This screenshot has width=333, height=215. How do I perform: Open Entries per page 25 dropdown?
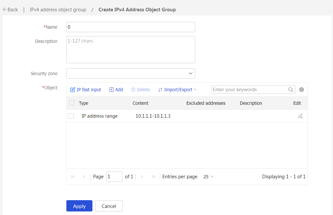click(208, 177)
